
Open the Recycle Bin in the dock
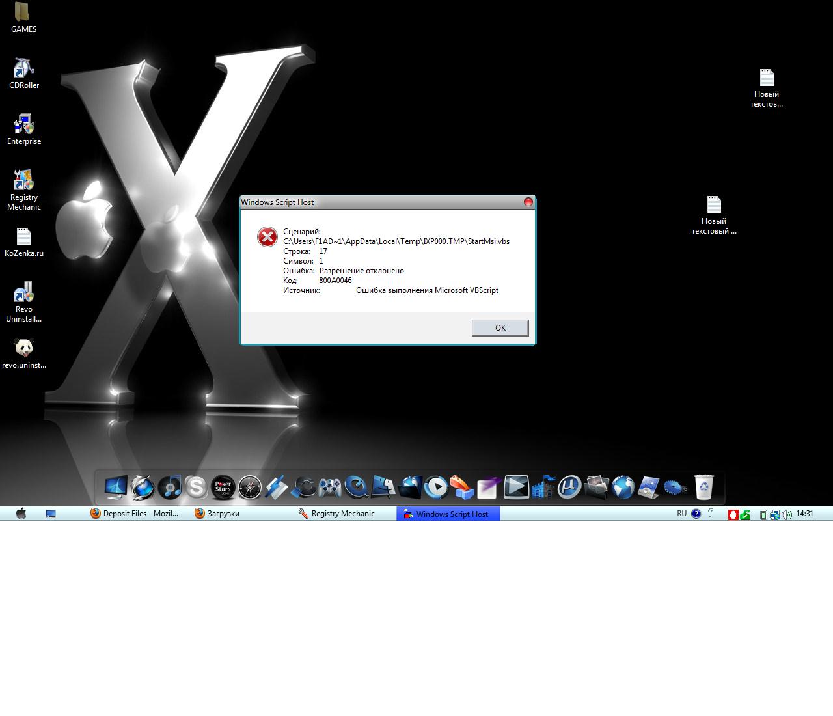click(x=703, y=487)
